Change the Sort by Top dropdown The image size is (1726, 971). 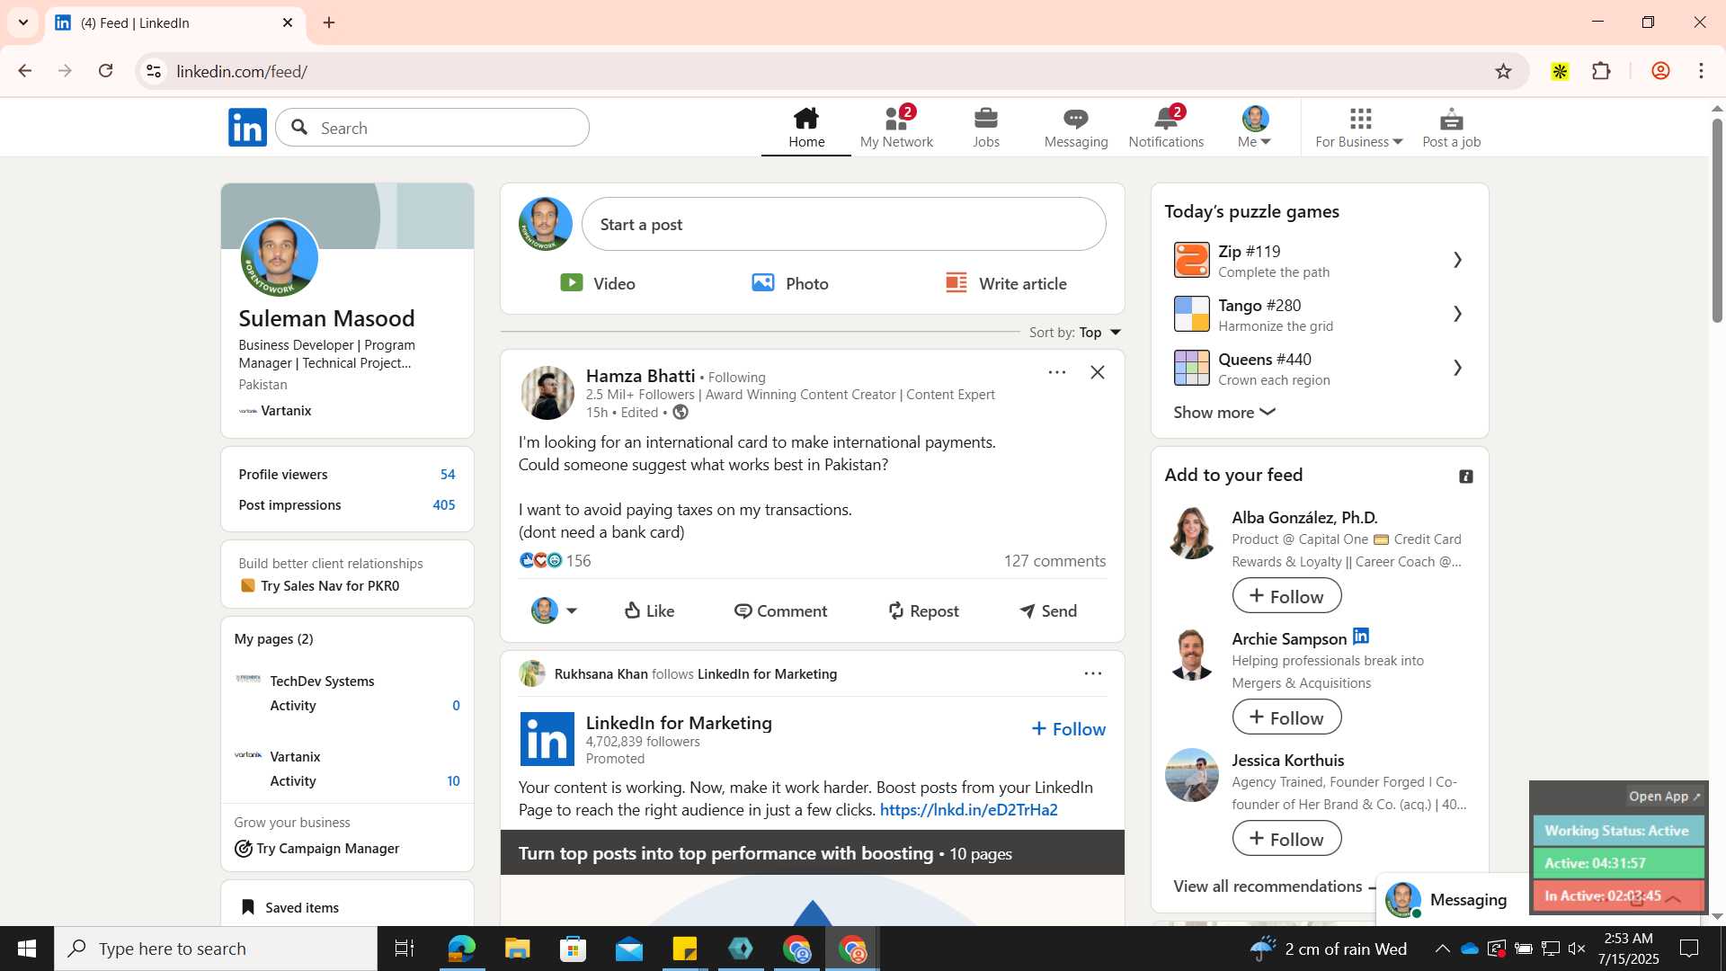[1075, 333]
